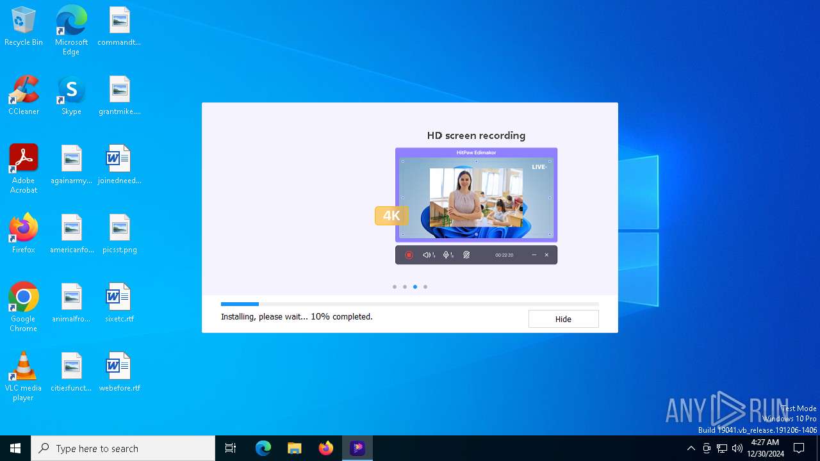Launch Microsoft Edge from the taskbar
The image size is (820, 461).
(x=263, y=448)
